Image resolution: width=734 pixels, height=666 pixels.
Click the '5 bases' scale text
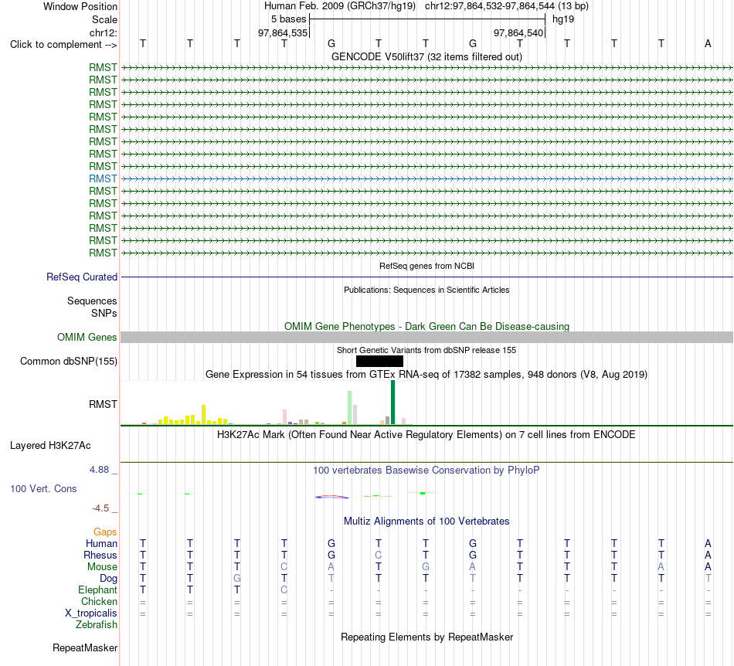point(288,19)
